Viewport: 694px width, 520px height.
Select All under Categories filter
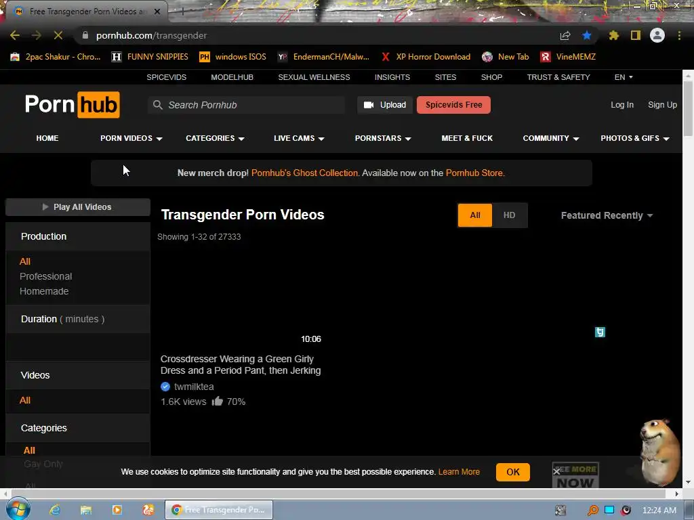click(29, 450)
